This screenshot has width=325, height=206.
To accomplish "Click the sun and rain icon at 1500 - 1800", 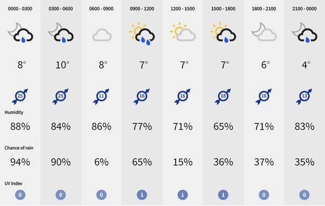I will pyautogui.click(x=223, y=33).
